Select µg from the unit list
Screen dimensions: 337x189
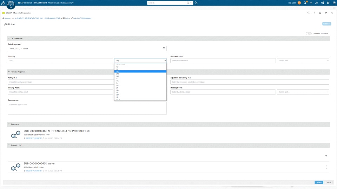140,74
